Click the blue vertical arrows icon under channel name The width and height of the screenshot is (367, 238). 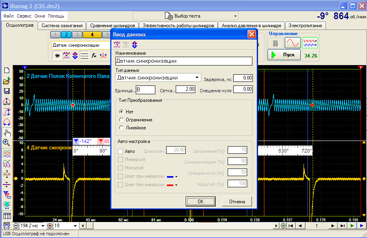pos(75,56)
